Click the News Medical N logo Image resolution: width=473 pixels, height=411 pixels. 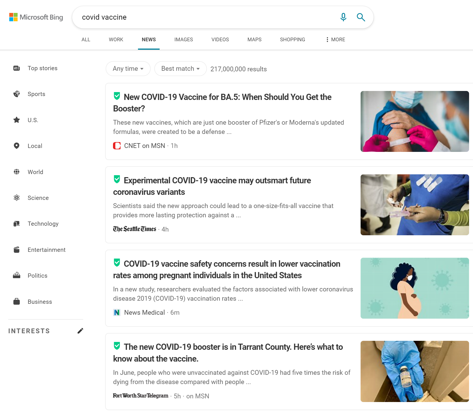117,312
